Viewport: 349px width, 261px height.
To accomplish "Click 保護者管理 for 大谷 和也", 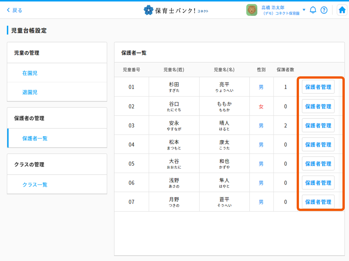I will point(318,164).
